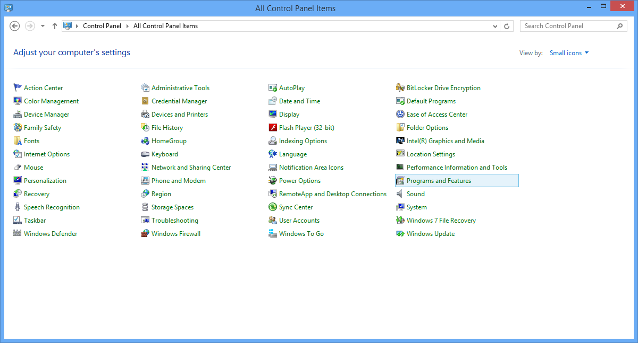Image resolution: width=638 pixels, height=343 pixels.
Task: Open the Devices and Printers icon
Action: click(145, 115)
